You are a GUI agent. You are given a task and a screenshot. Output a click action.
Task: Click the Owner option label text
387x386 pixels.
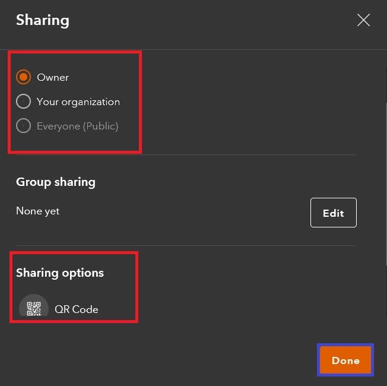[x=53, y=78]
